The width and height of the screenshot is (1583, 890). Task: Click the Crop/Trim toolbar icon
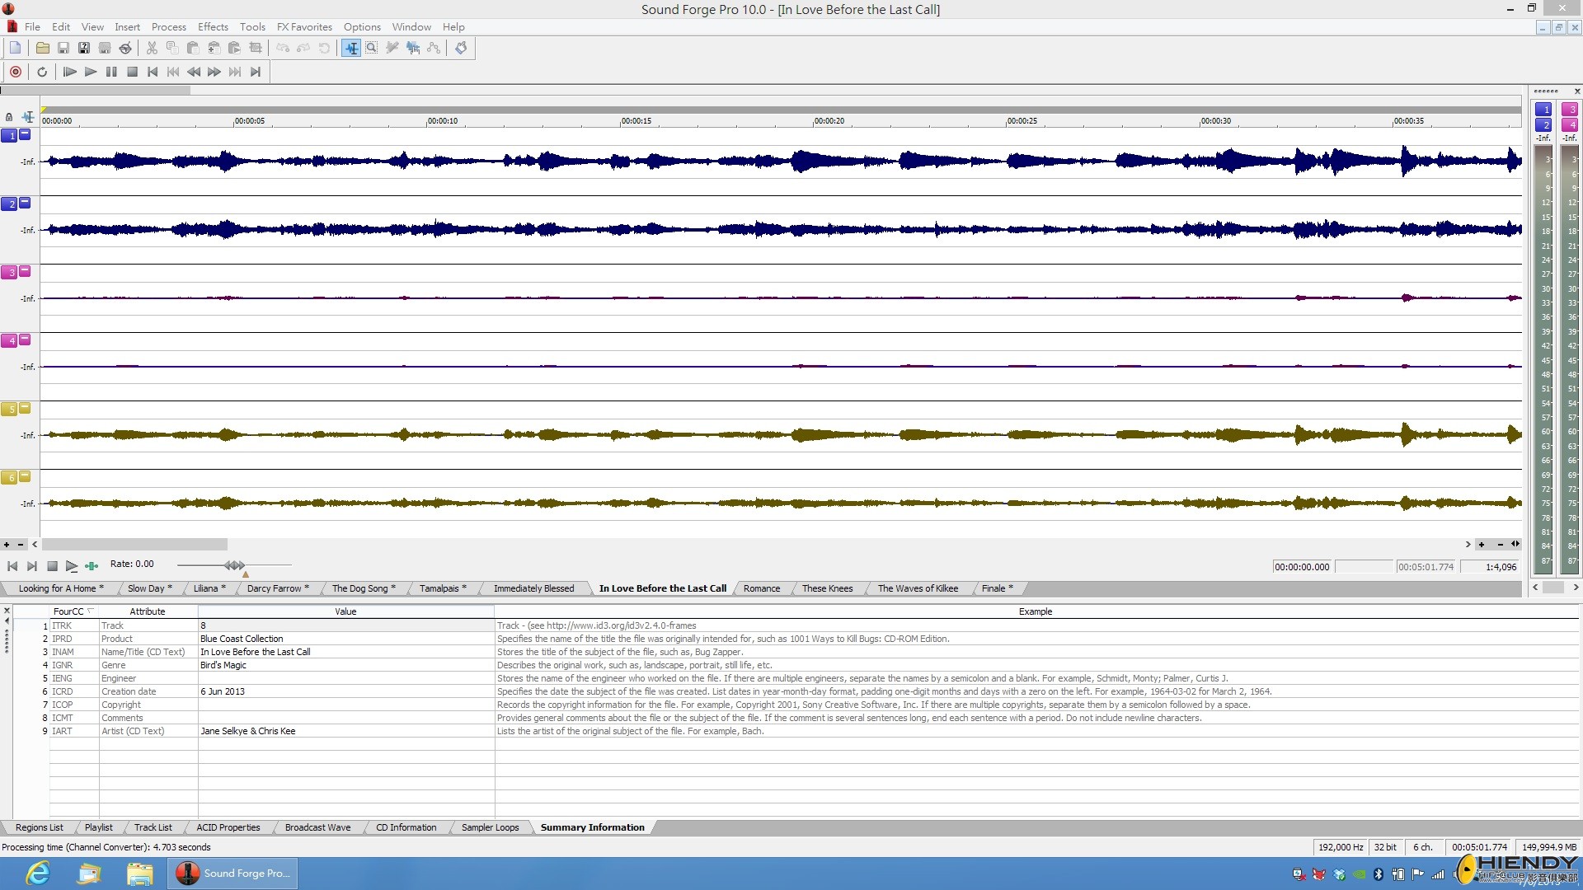[256, 48]
